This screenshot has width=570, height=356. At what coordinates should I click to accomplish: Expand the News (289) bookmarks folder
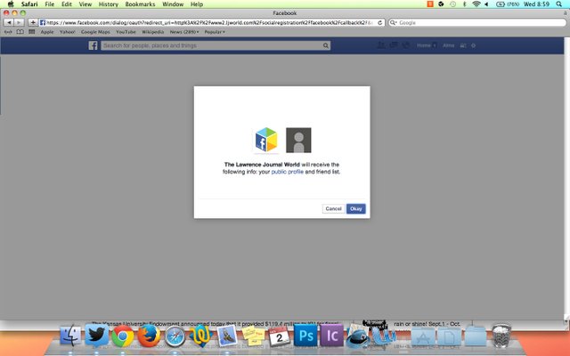tap(184, 32)
